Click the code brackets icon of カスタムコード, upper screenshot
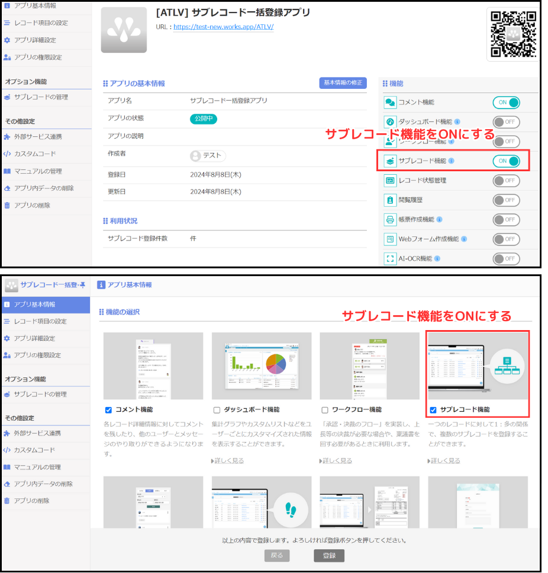The width and height of the screenshot is (548, 573). pyautogui.click(x=7, y=154)
